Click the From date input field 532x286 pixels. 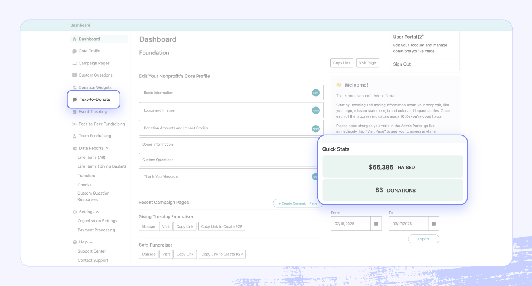[x=351, y=223]
